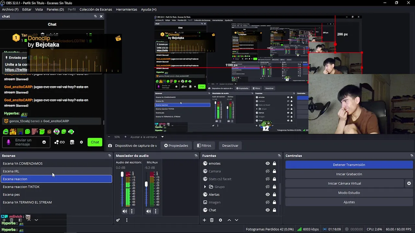415x233 pixels.
Task: Pop out the chat dock
Action: click(95, 16)
